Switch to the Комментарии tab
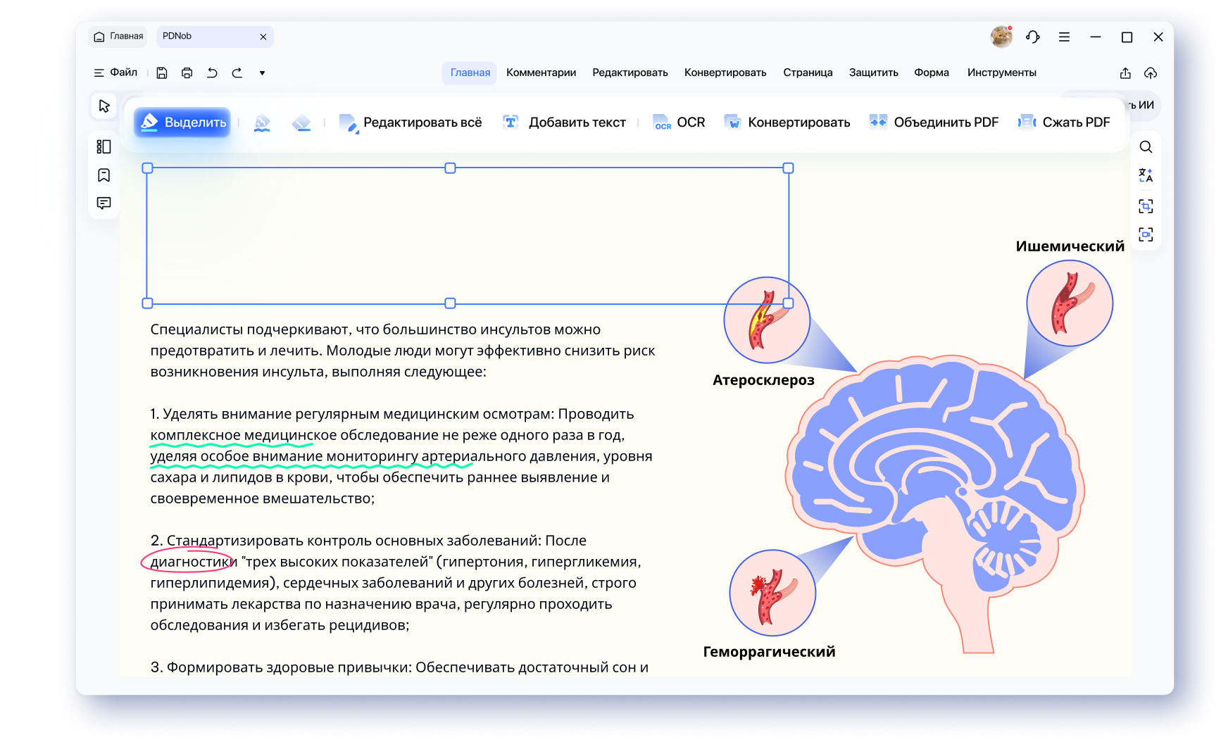Image resolution: width=1221 pixels, height=742 pixels. (x=540, y=73)
